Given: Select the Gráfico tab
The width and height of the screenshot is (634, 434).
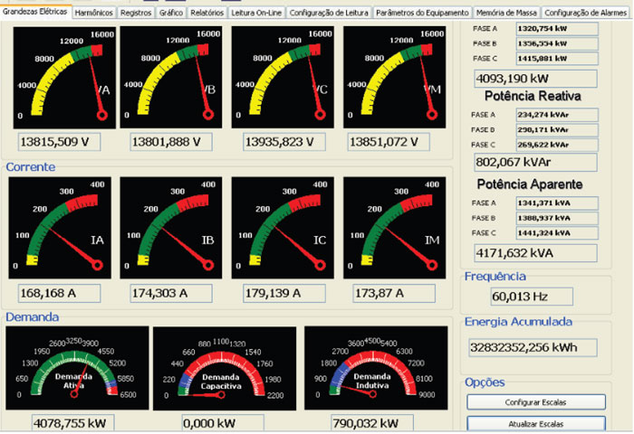Looking at the screenshot, I should click(171, 14).
